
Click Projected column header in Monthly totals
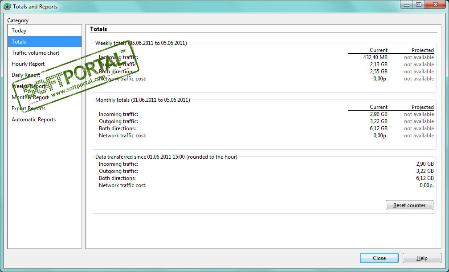423,107
